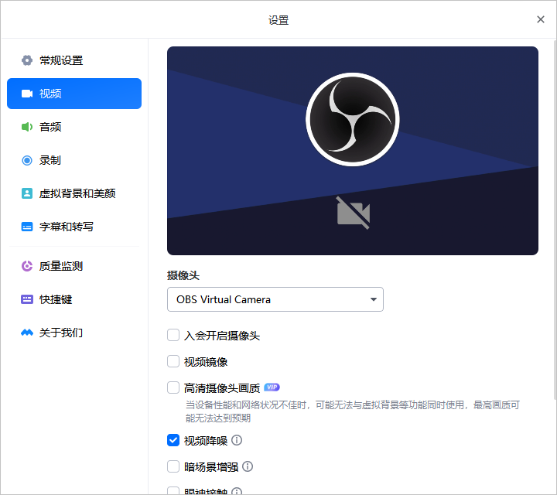Click the info icon next to 视频降噪

[237, 440]
